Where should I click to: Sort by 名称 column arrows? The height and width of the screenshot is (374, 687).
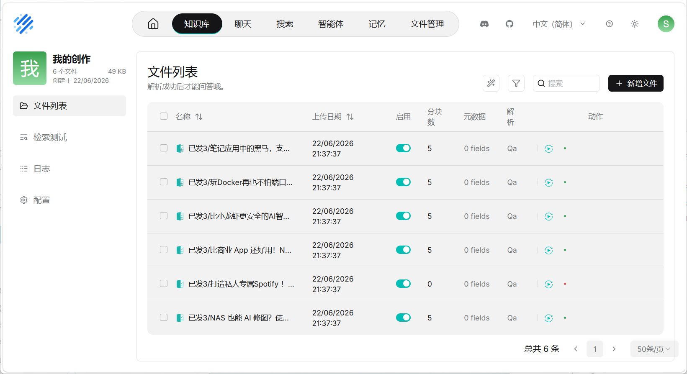tap(199, 117)
